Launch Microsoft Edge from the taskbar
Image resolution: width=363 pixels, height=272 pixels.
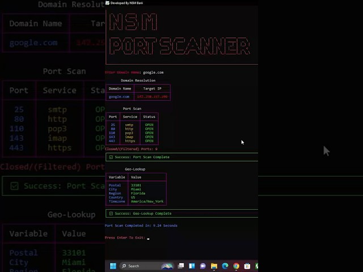pos(225,266)
